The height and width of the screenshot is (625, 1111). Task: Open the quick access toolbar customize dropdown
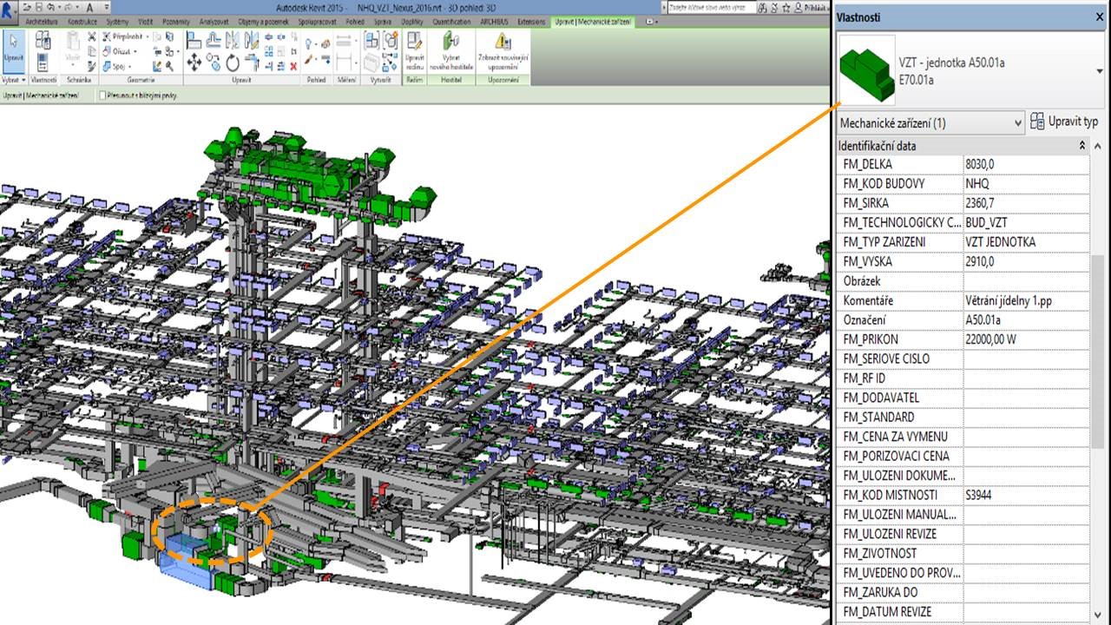[x=107, y=7]
